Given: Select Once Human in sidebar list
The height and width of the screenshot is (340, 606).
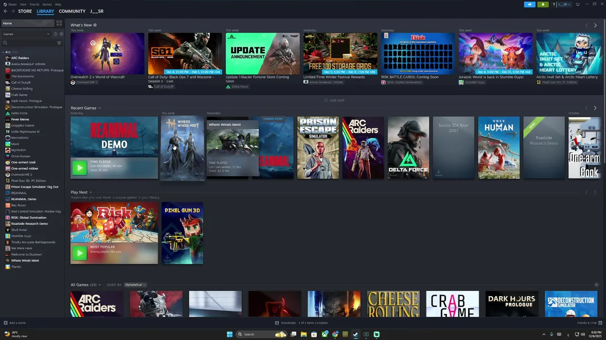Looking at the screenshot, I should 20,156.
